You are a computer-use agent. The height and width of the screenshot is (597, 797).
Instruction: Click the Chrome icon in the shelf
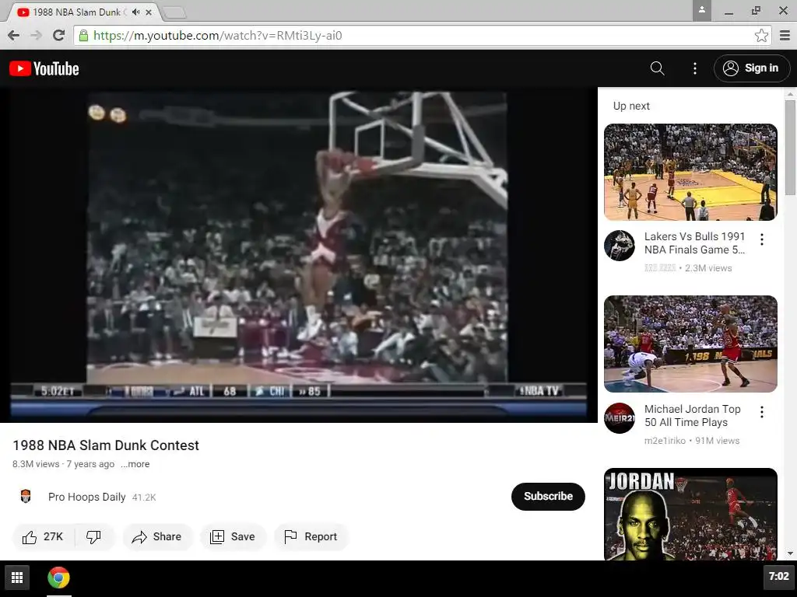coord(58,578)
